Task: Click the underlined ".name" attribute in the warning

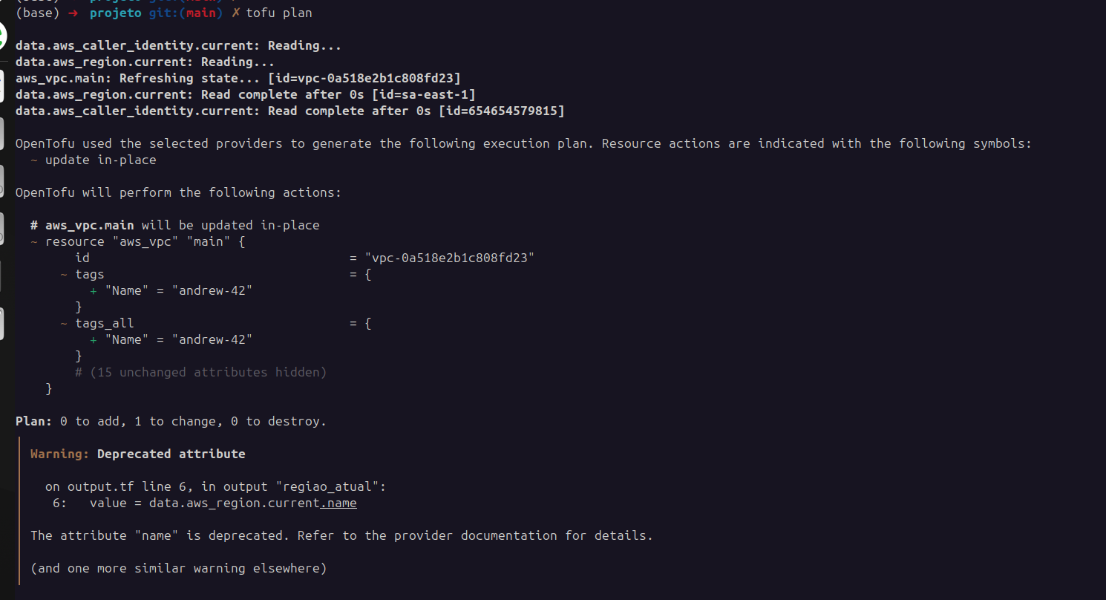Action: pyautogui.click(x=338, y=503)
